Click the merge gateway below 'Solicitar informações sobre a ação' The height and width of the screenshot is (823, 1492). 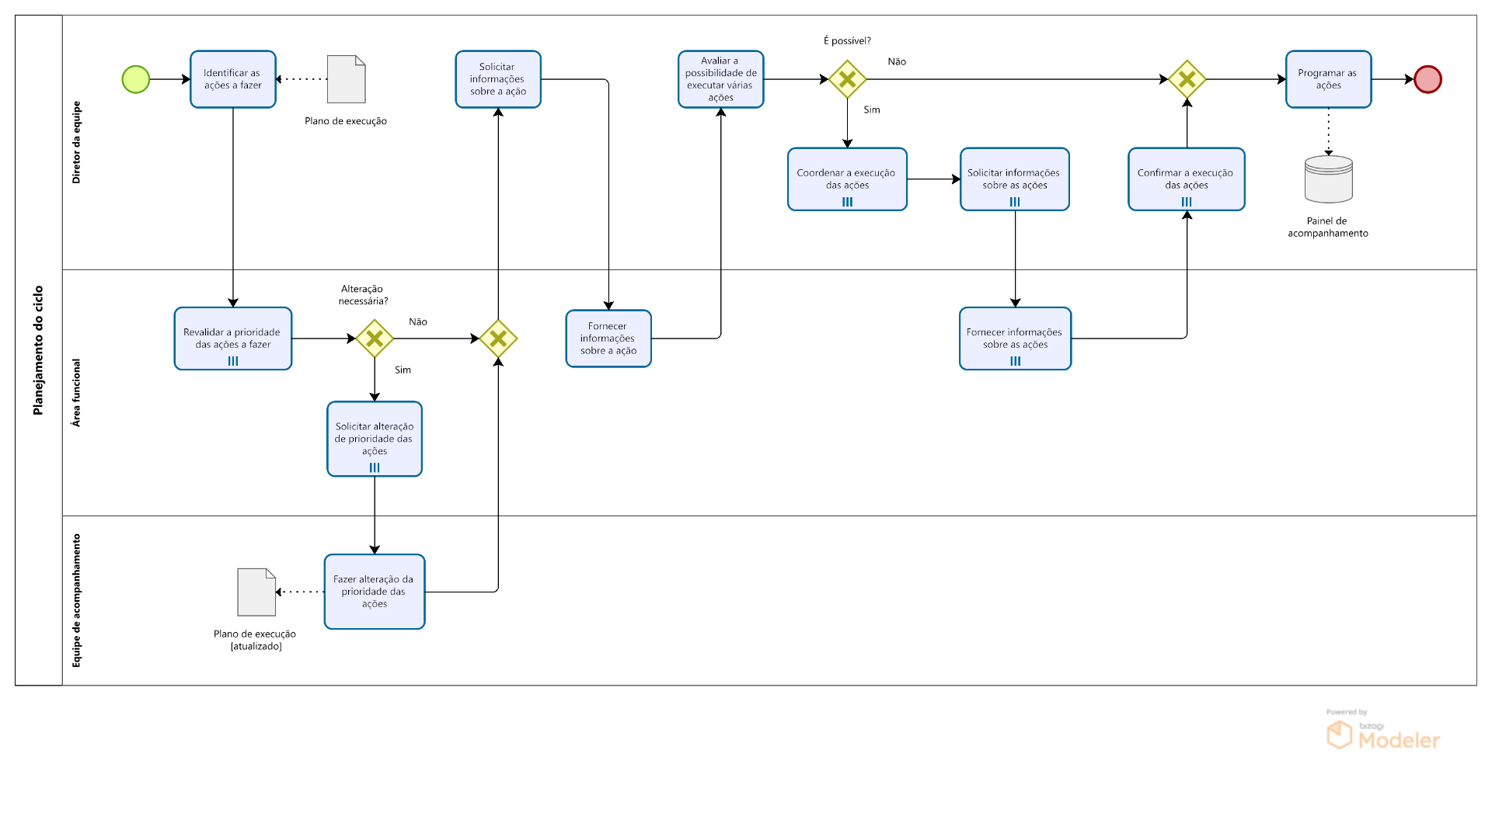click(498, 339)
